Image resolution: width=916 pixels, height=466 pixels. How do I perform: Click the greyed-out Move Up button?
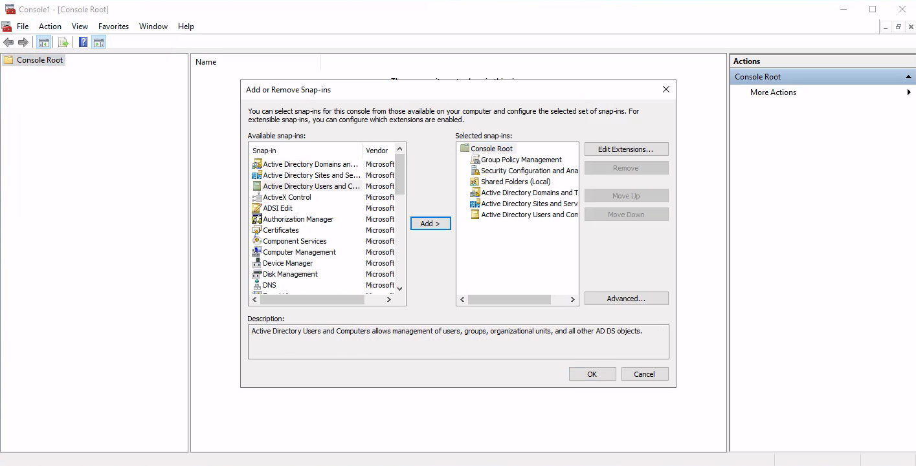[x=626, y=196]
